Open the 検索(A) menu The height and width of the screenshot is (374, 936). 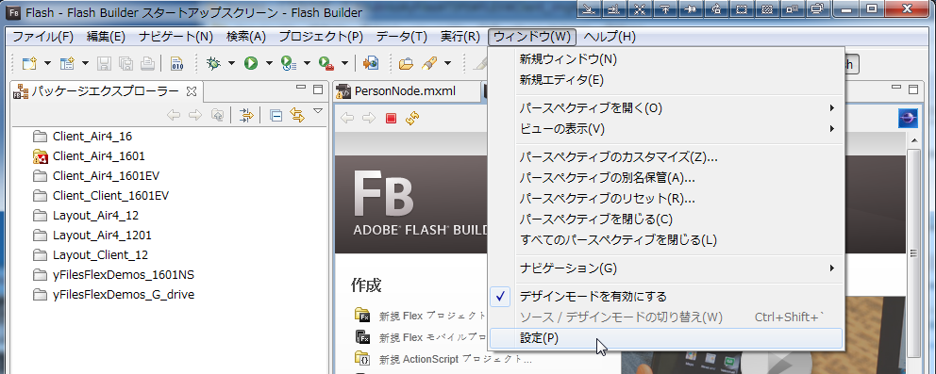click(x=246, y=37)
